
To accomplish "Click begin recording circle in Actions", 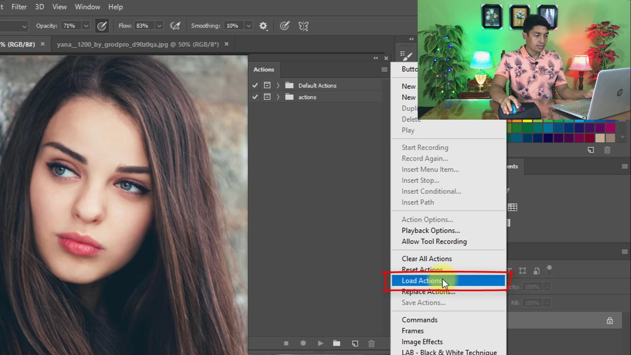I will tap(303, 343).
